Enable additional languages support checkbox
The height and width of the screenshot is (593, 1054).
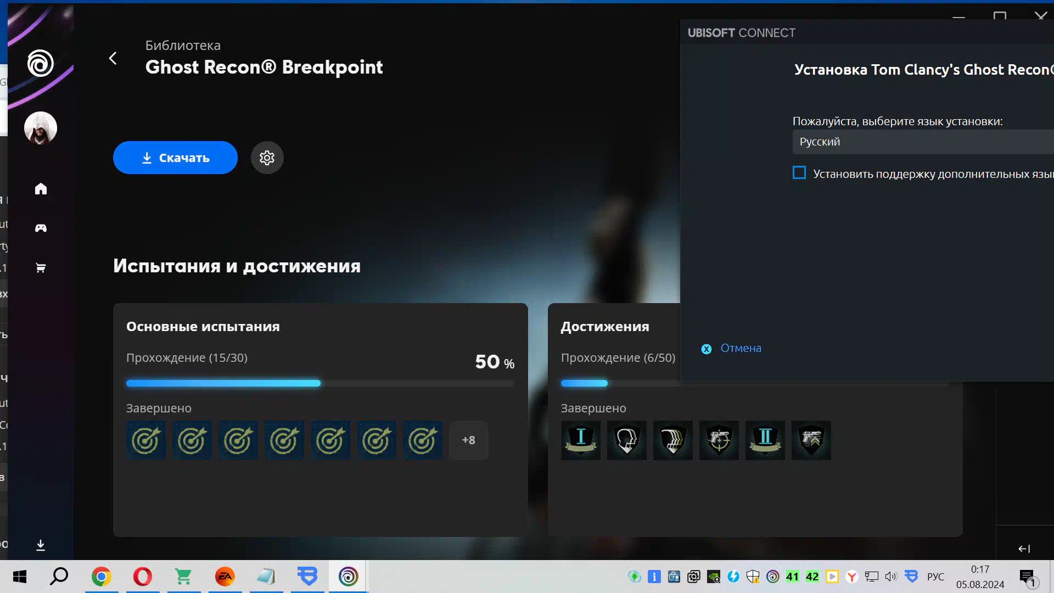coord(799,173)
